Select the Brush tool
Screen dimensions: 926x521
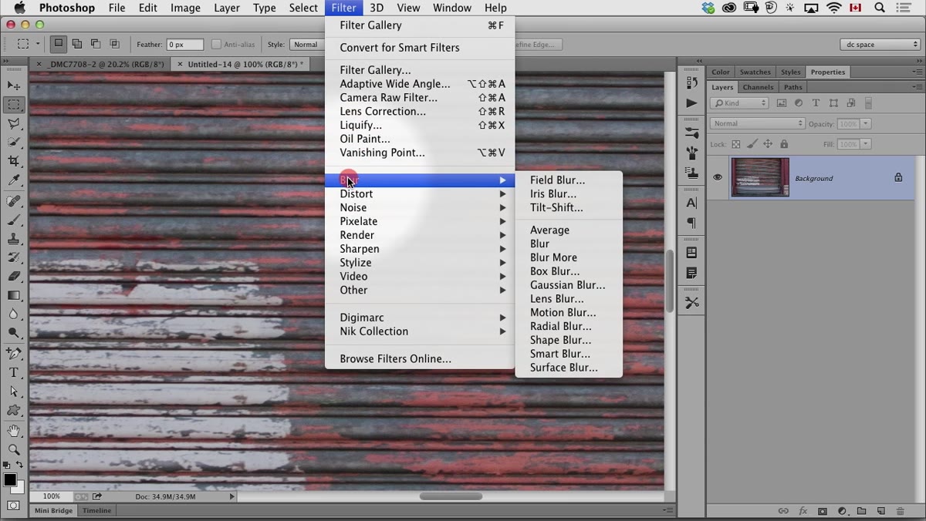(14, 220)
